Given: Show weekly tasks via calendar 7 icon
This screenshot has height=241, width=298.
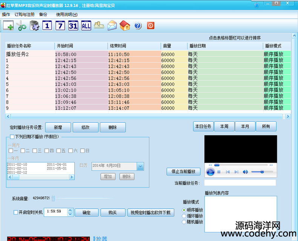Looking at the screenshot, I should [60, 26].
